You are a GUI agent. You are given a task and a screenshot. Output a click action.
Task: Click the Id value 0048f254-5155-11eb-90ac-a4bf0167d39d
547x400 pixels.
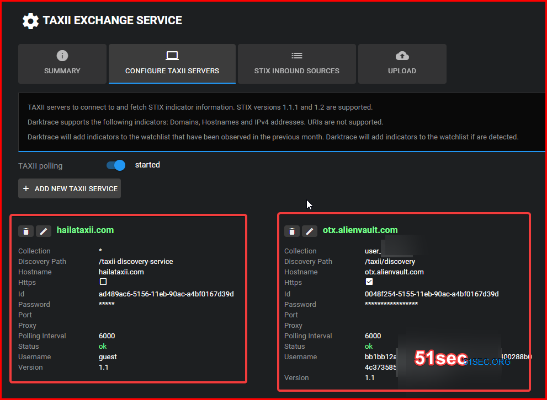pos(432,294)
